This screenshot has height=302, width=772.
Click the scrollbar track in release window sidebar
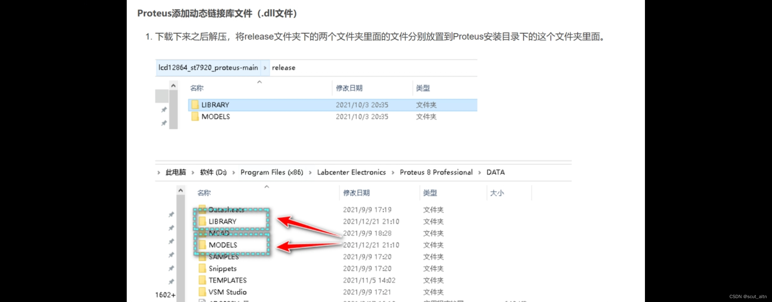173,109
